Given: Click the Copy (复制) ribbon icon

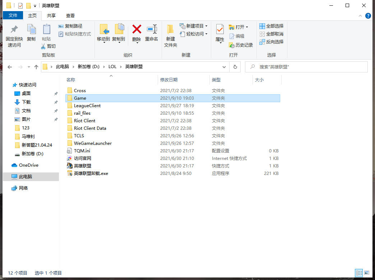Looking at the screenshot, I should tap(31, 29).
